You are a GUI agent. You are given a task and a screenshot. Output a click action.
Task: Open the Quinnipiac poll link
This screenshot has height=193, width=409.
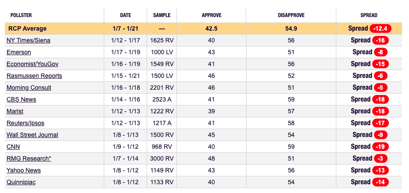coord(21,182)
